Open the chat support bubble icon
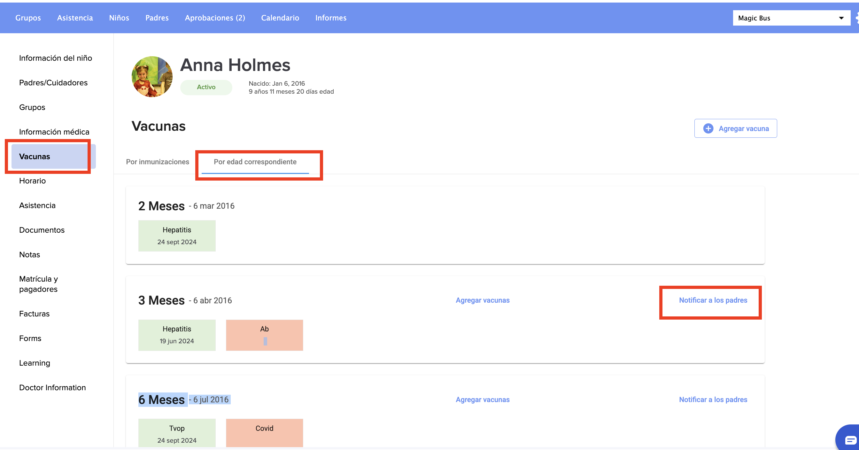 click(x=850, y=440)
